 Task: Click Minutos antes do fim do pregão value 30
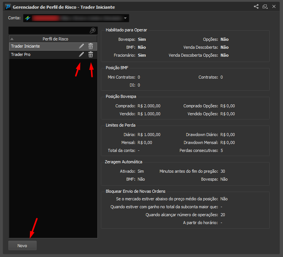point(223,171)
